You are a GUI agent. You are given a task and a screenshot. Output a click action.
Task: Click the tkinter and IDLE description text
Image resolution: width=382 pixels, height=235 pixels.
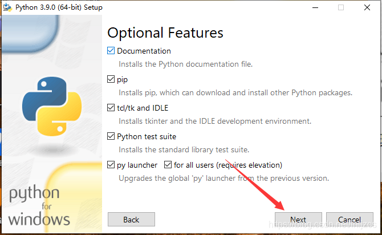(215, 121)
